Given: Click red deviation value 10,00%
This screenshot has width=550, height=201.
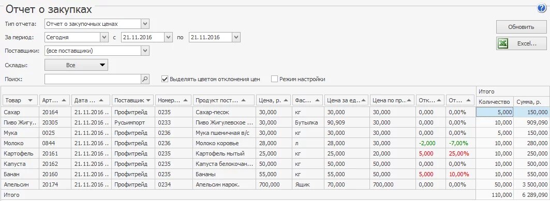Looking at the screenshot, I should coord(460,174).
